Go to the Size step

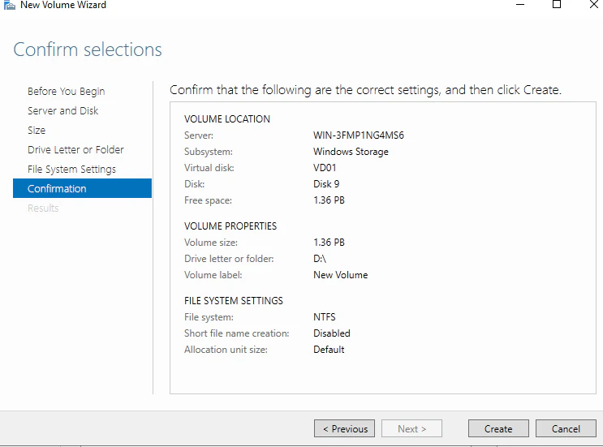[x=37, y=131]
